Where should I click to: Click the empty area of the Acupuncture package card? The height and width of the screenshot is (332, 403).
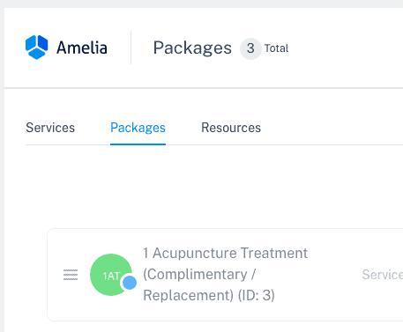(x=332, y=306)
